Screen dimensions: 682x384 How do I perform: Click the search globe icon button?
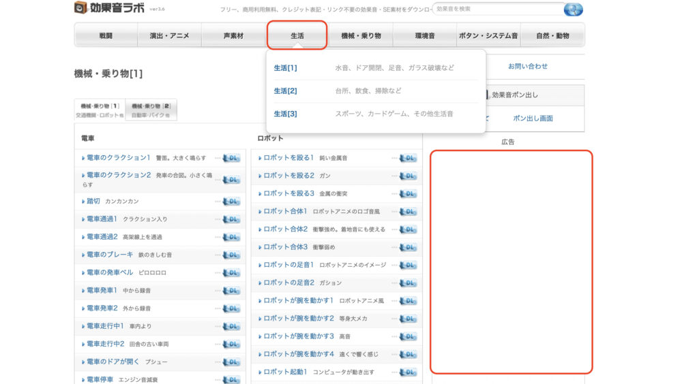[573, 10]
